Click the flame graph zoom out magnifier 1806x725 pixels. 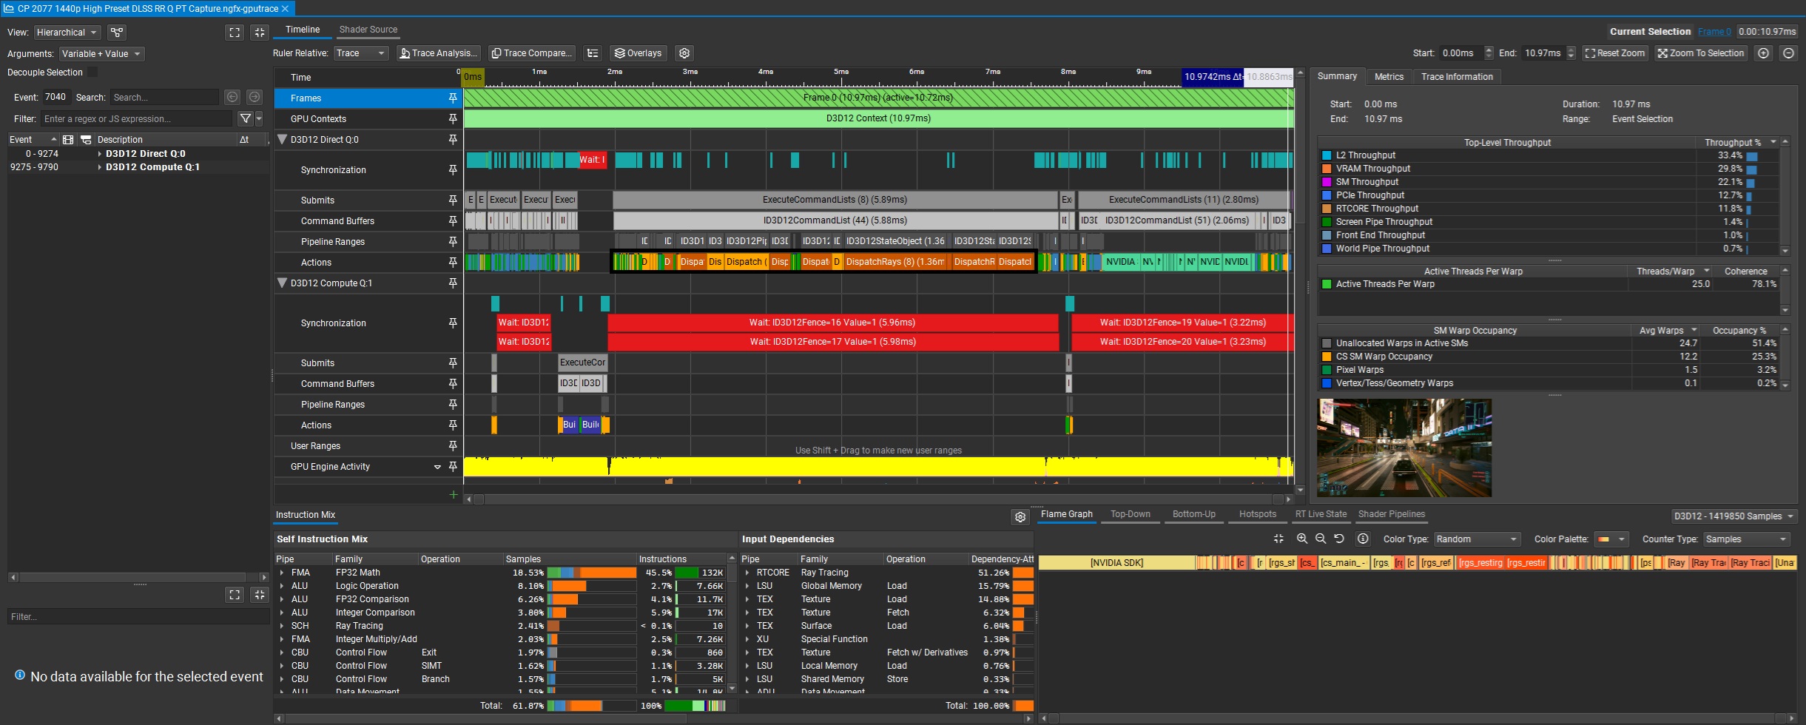1321,539
